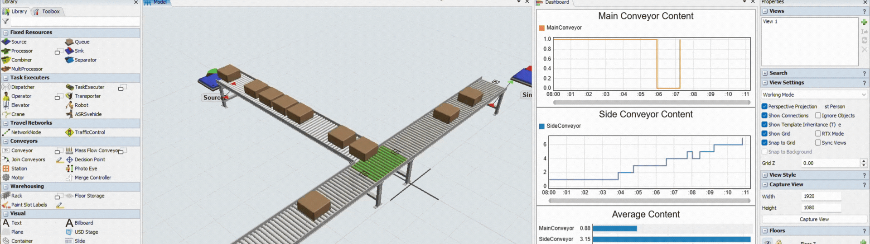This screenshot has width=870, height=244.
Task: Pick the TaskExecuter library item
Action: (85, 87)
